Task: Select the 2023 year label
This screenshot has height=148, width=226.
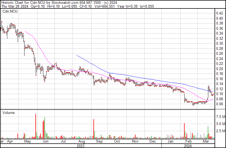Action: tap(80, 146)
